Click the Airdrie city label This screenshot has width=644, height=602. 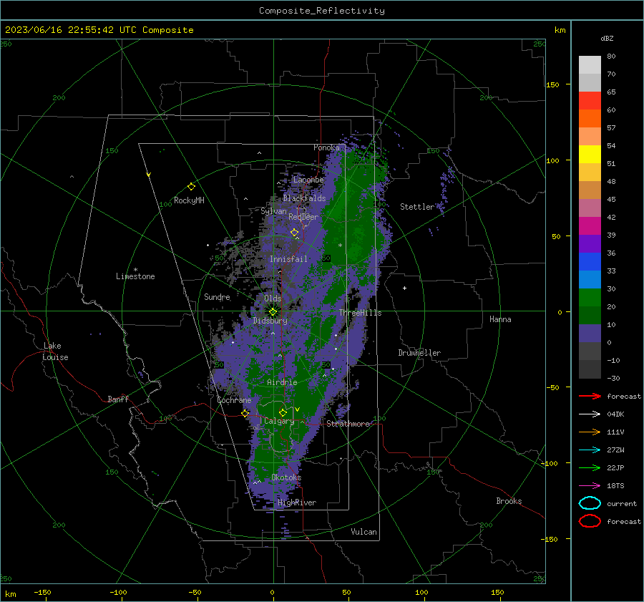tap(282, 382)
